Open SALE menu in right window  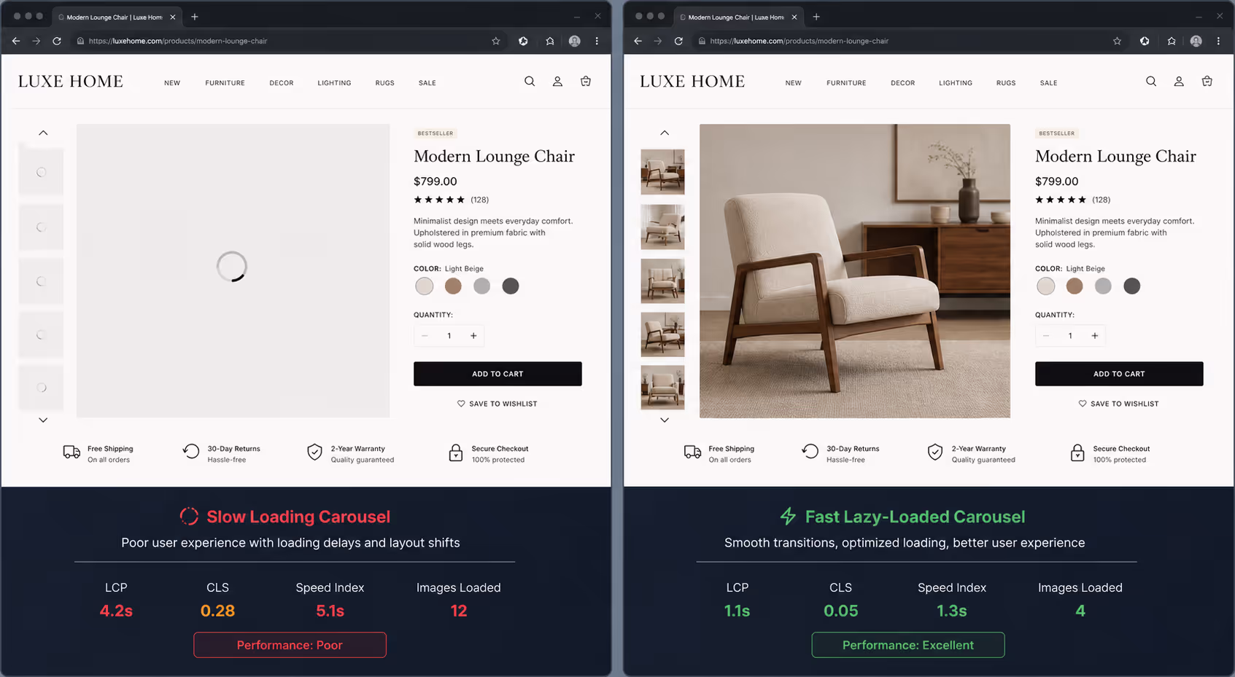point(1048,83)
